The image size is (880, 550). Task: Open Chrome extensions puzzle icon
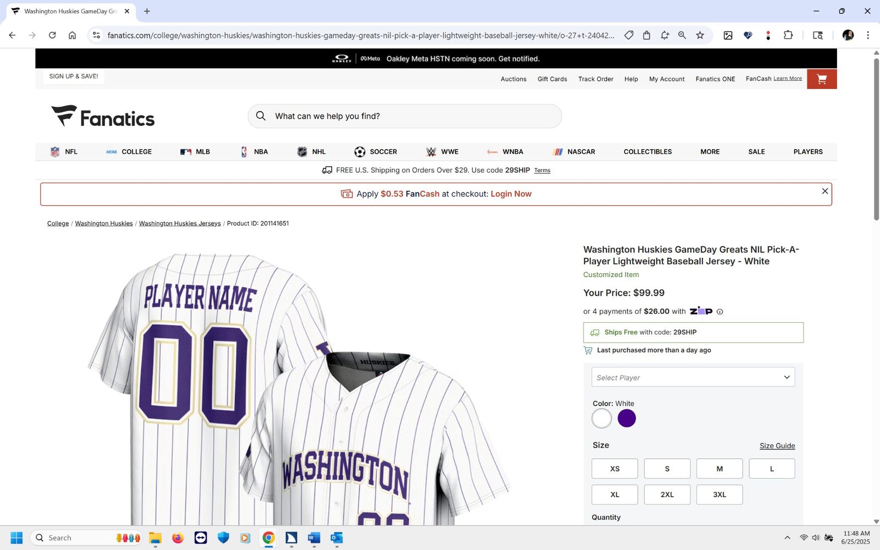788,35
